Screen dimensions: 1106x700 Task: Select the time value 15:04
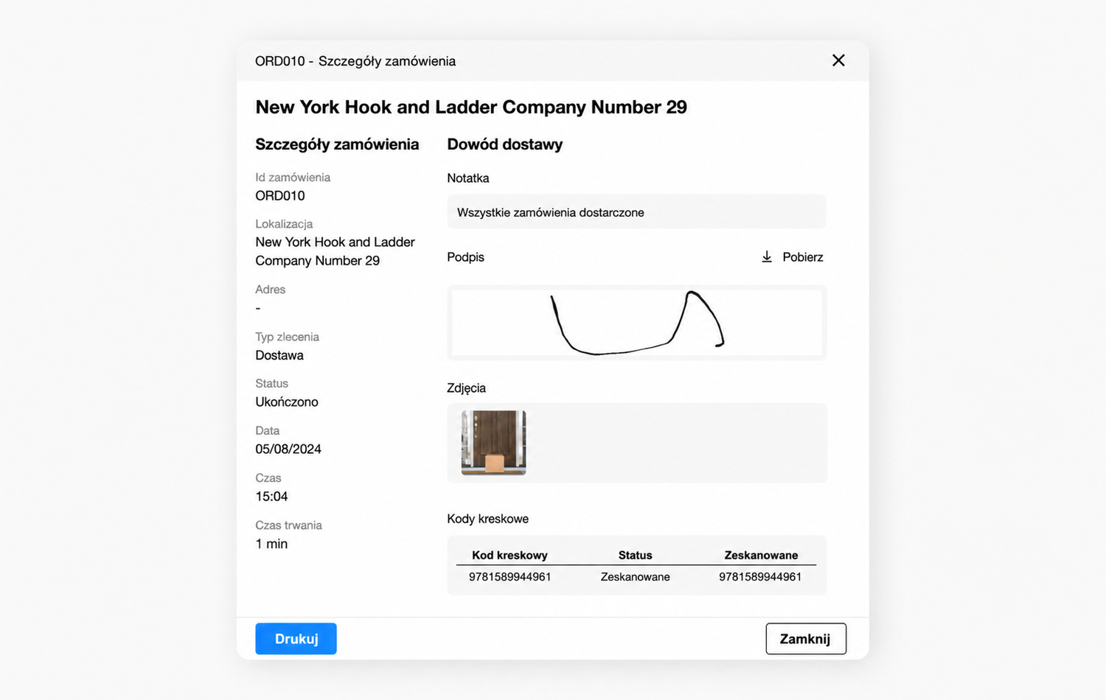point(271,497)
